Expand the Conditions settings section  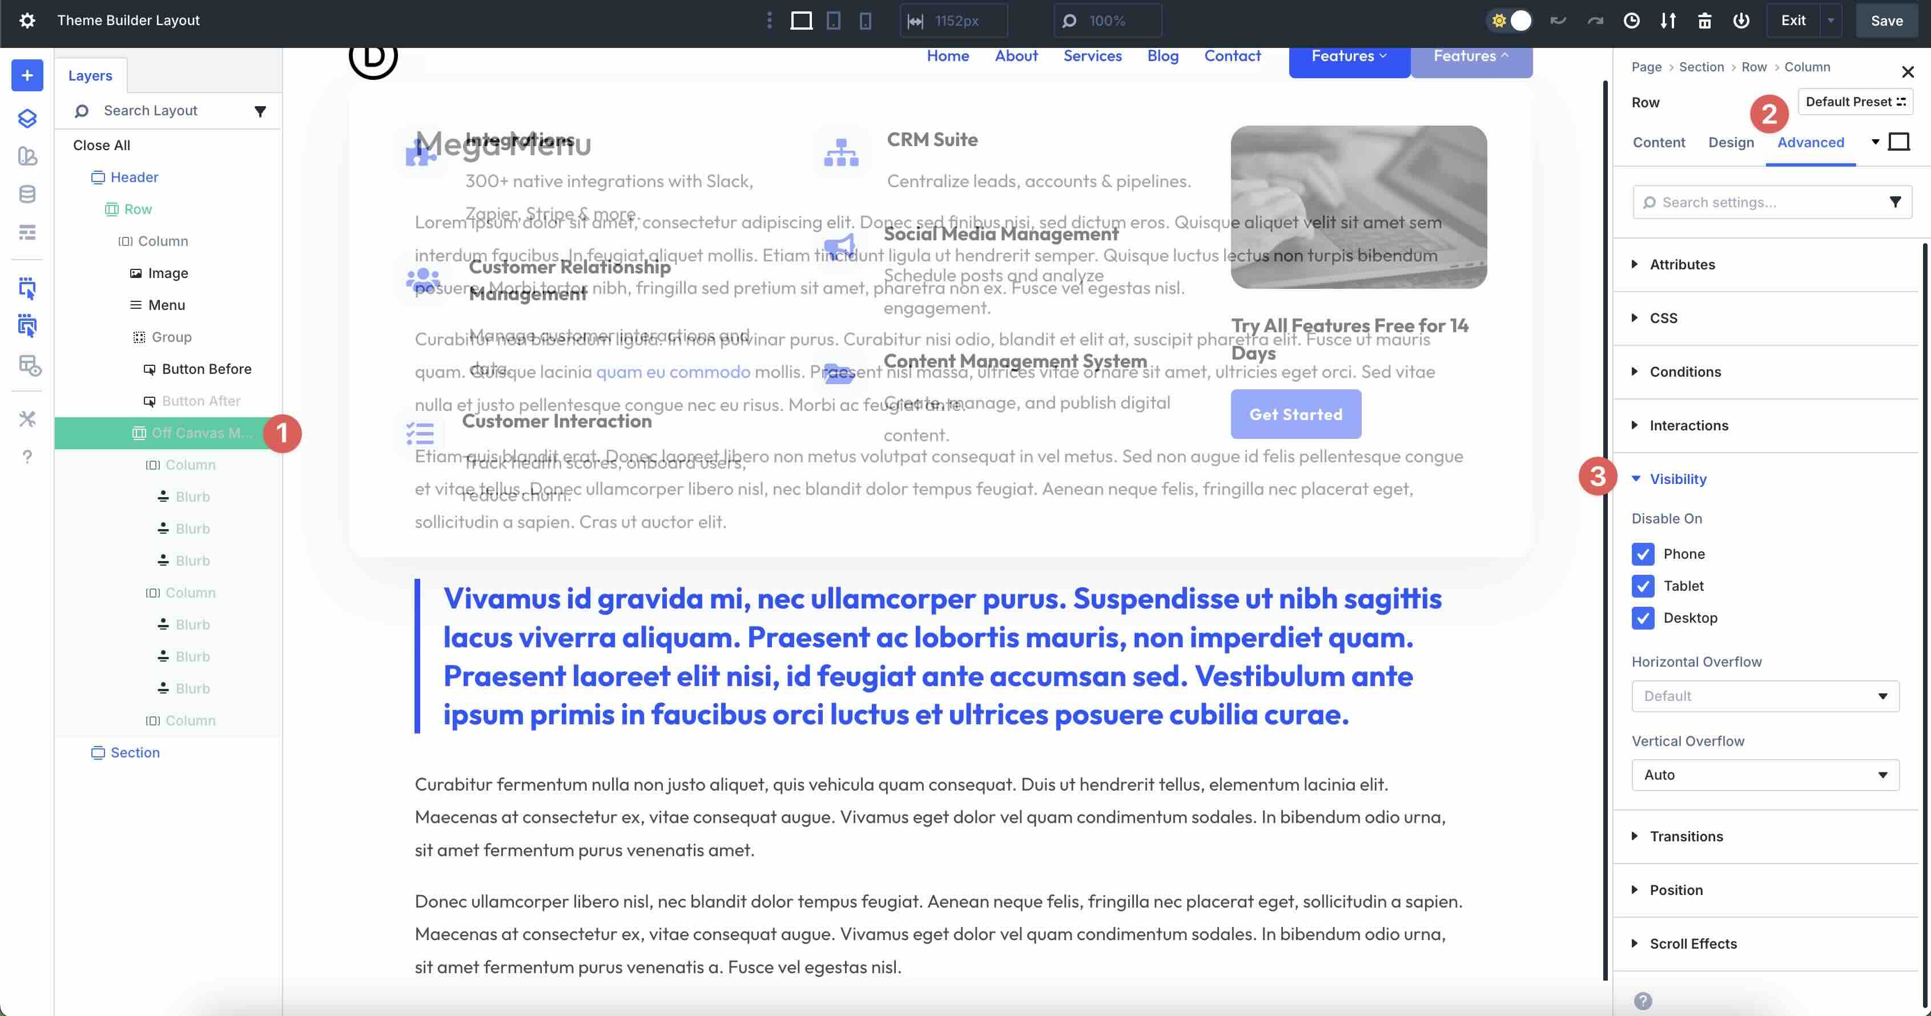pyautogui.click(x=1685, y=372)
